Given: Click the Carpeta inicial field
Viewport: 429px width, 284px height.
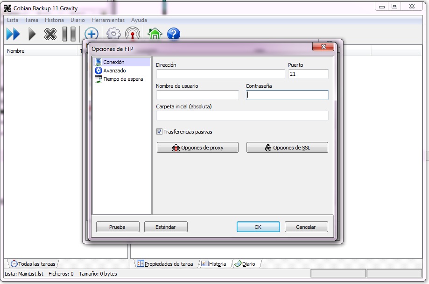Looking at the screenshot, I should tap(242, 115).
